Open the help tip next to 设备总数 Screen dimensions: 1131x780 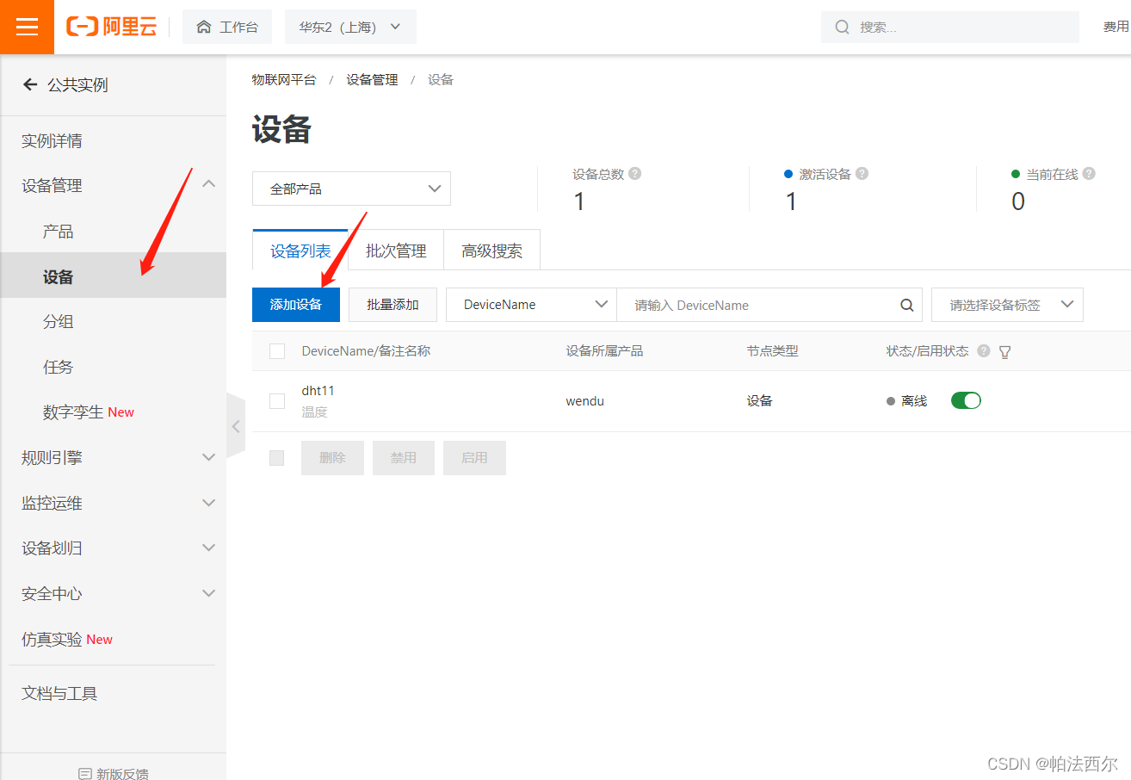pyautogui.click(x=634, y=173)
